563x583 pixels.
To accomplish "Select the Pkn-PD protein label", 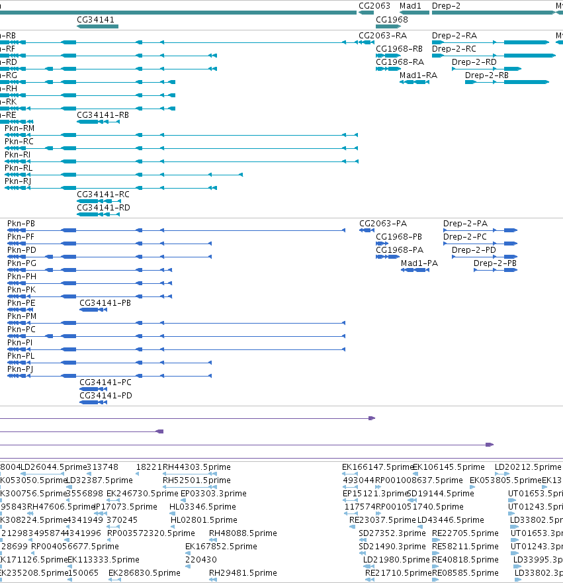I will (x=22, y=250).
